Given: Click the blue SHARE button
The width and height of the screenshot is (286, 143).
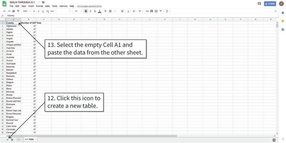Looking at the screenshot, I should (270, 4).
